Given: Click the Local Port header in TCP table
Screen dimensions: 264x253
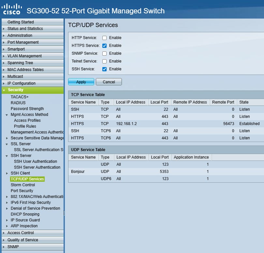Looking at the screenshot, I should click(159, 102).
